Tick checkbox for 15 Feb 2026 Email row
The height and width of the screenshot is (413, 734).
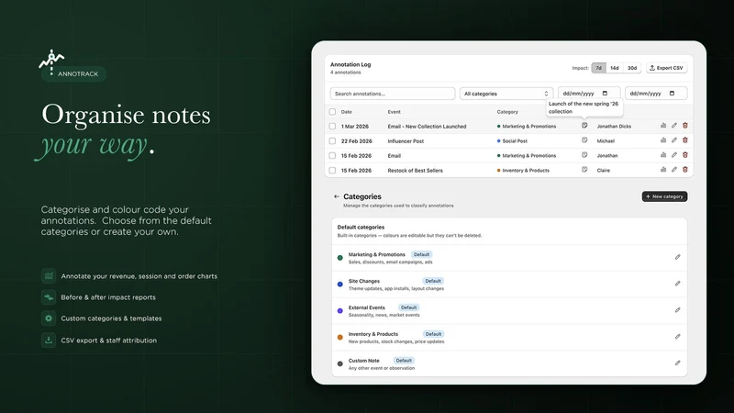(x=332, y=155)
